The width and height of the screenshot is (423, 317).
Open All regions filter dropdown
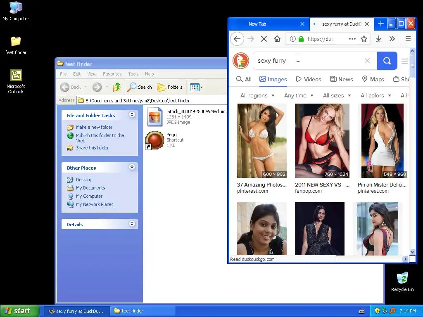pyautogui.click(x=257, y=95)
